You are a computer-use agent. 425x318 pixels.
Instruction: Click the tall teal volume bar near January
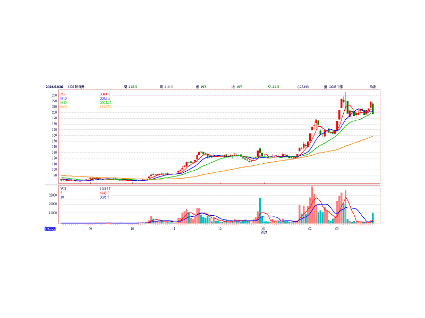coord(260,210)
